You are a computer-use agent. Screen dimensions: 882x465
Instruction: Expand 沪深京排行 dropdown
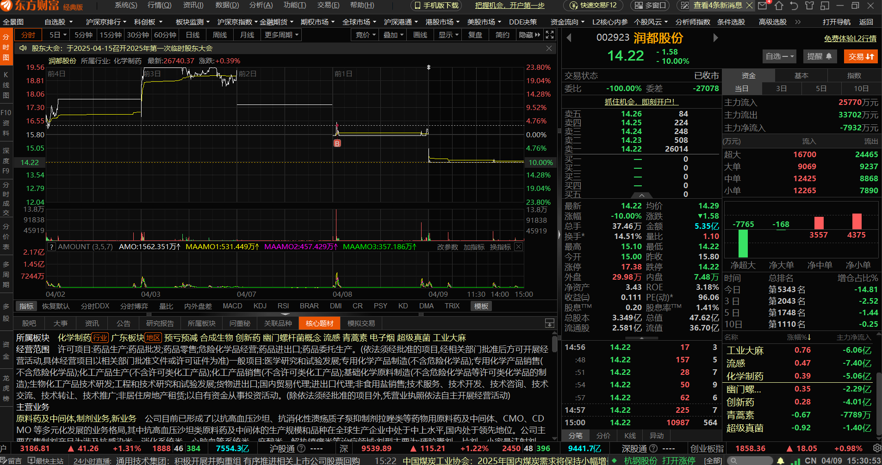coord(106,22)
